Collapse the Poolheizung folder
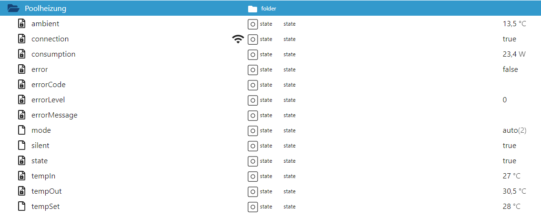 tap(13, 9)
